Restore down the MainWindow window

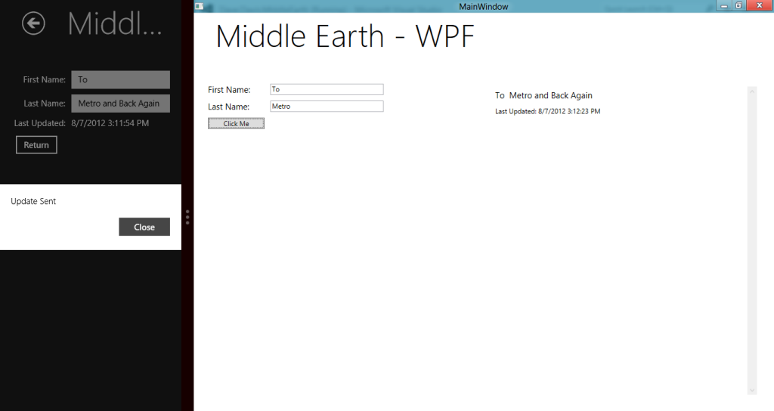[x=738, y=5]
